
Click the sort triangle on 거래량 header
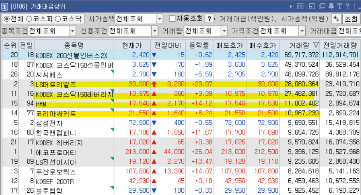[x=316, y=45]
